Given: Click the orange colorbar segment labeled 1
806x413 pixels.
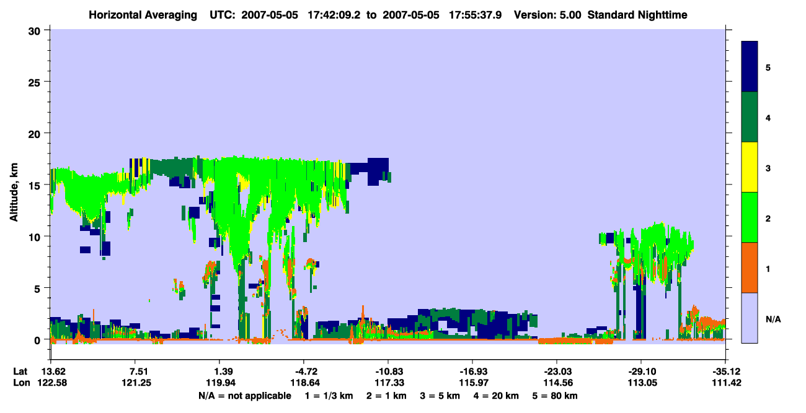Looking at the screenshot, I should 750,267.
